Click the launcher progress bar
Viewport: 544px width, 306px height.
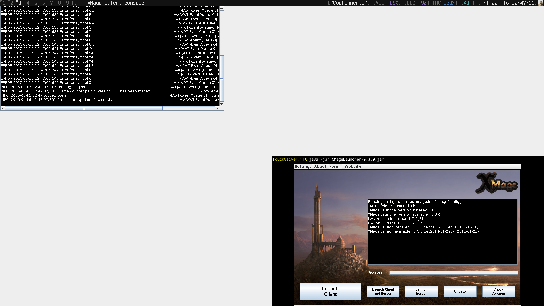coord(453,273)
